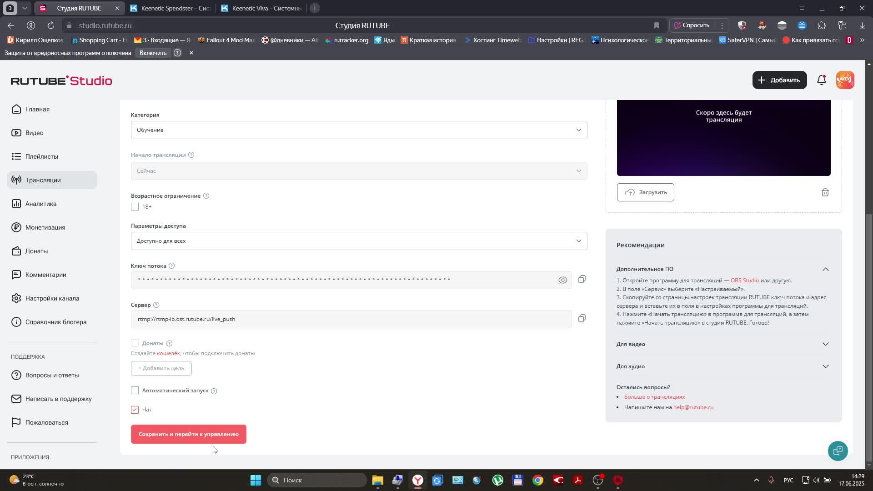This screenshot has width=873, height=491.
Task: Click help@rutube.ru email link
Action: click(693, 407)
